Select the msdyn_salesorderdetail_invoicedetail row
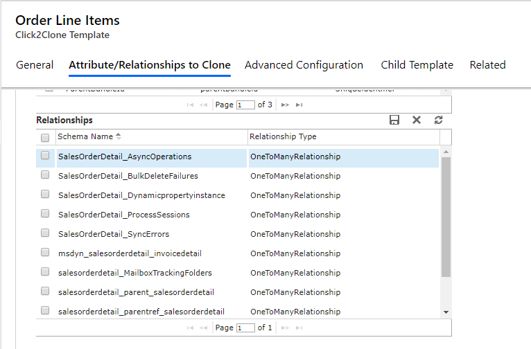The height and width of the screenshot is (349, 531). tap(130, 253)
